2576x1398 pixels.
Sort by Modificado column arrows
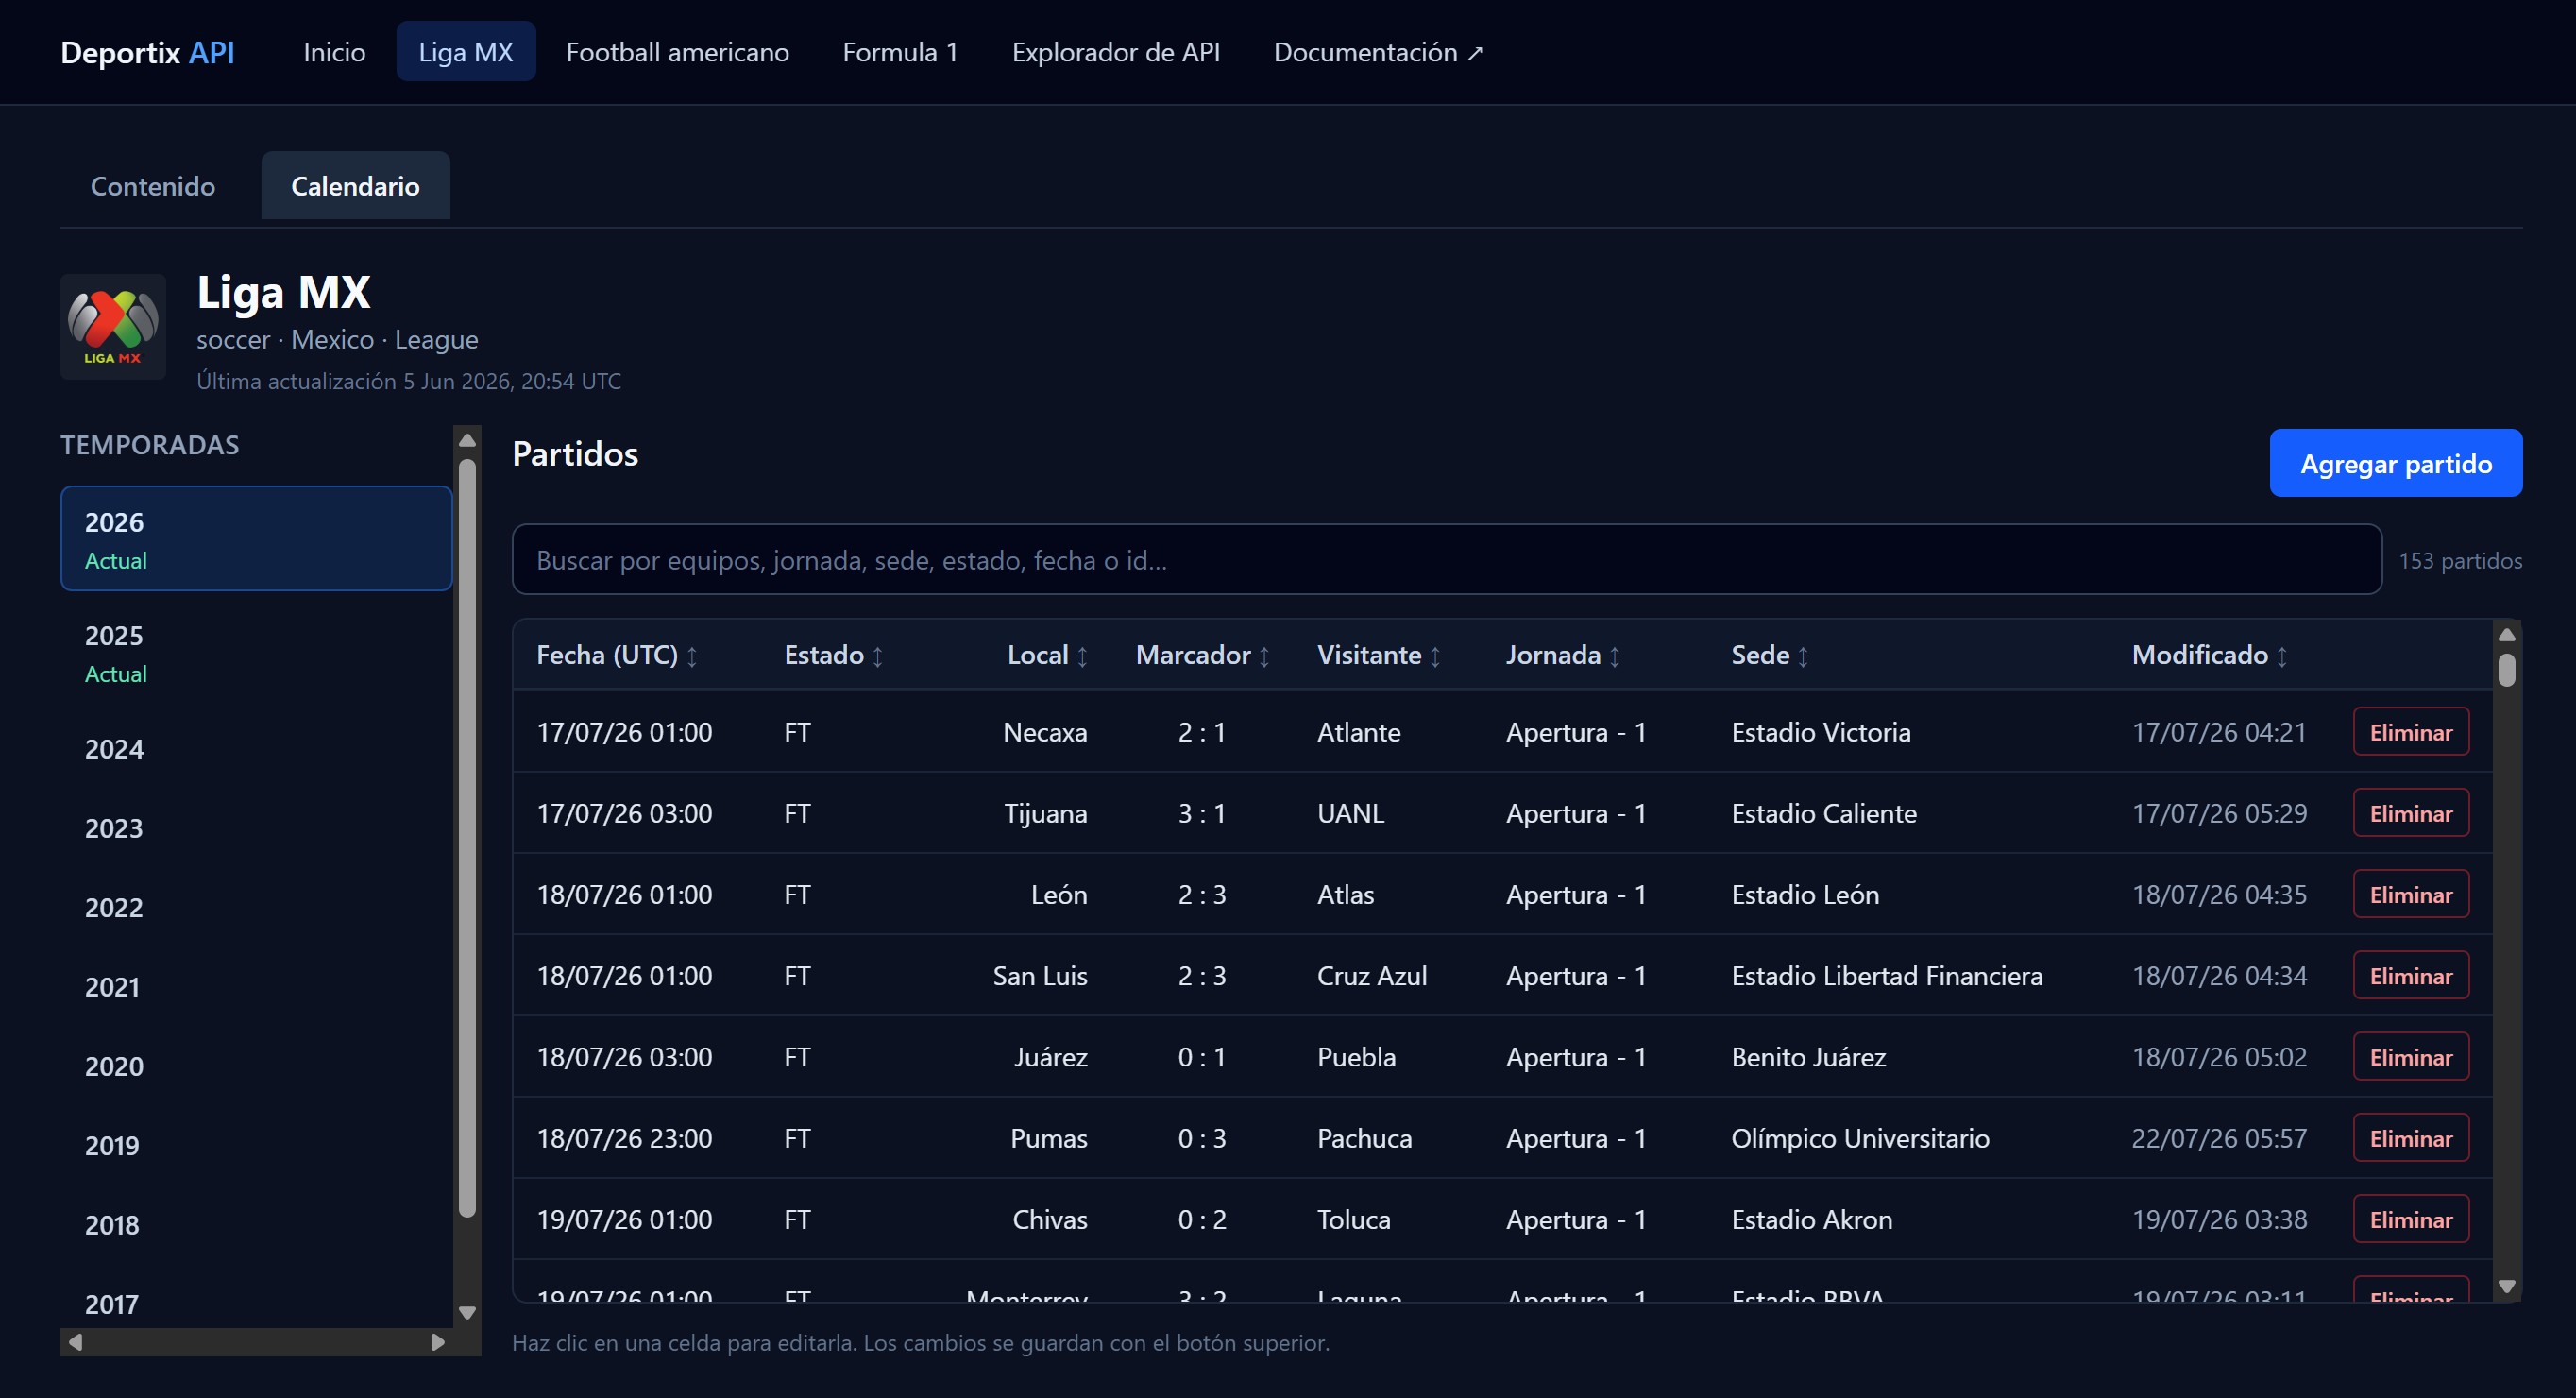pos(2282,656)
